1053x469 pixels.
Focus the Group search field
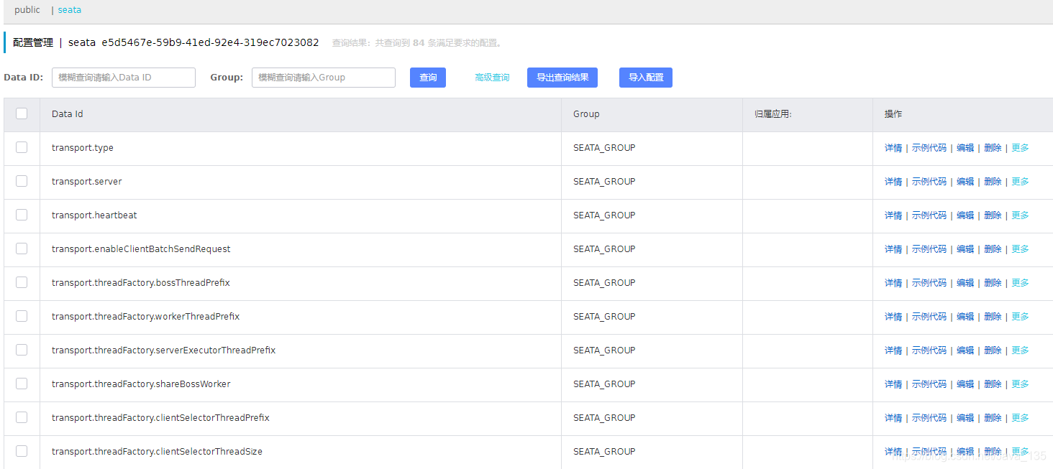324,78
